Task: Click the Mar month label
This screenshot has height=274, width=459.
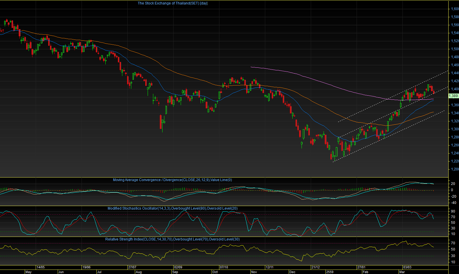Action: click(402, 272)
